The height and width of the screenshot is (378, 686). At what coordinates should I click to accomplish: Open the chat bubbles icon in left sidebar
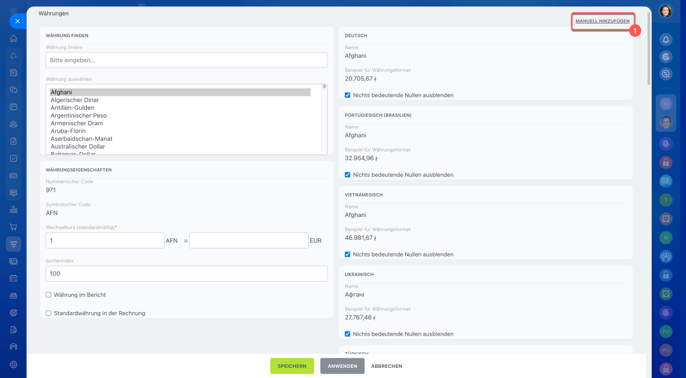(x=13, y=90)
